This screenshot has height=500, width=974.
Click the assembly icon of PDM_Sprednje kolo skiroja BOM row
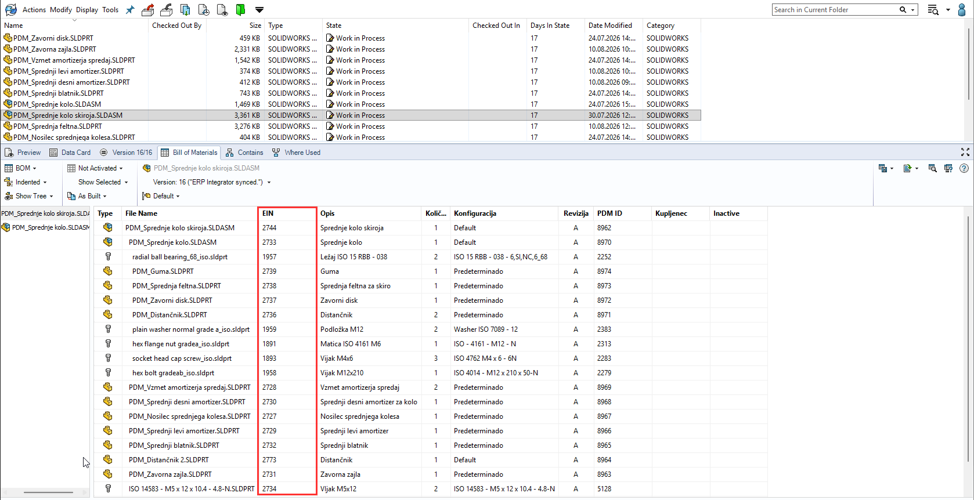coord(108,227)
